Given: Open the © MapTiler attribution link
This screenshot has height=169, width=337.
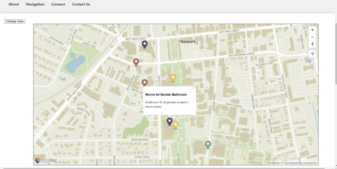Looking at the screenshot, I should point(274,163).
